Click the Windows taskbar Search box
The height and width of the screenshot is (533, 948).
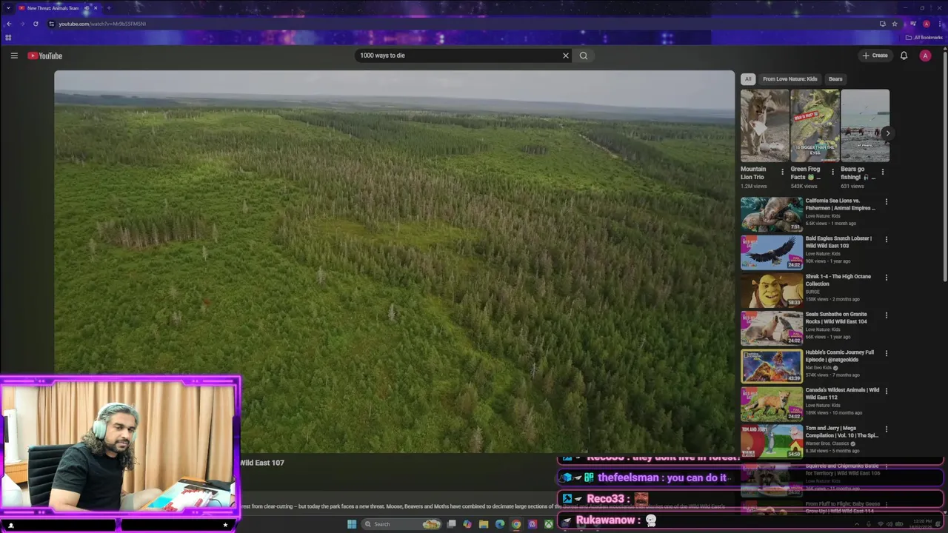pyautogui.click(x=402, y=524)
